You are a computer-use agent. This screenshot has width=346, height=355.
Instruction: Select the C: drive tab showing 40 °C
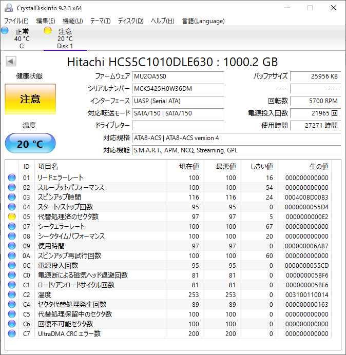click(x=22, y=38)
